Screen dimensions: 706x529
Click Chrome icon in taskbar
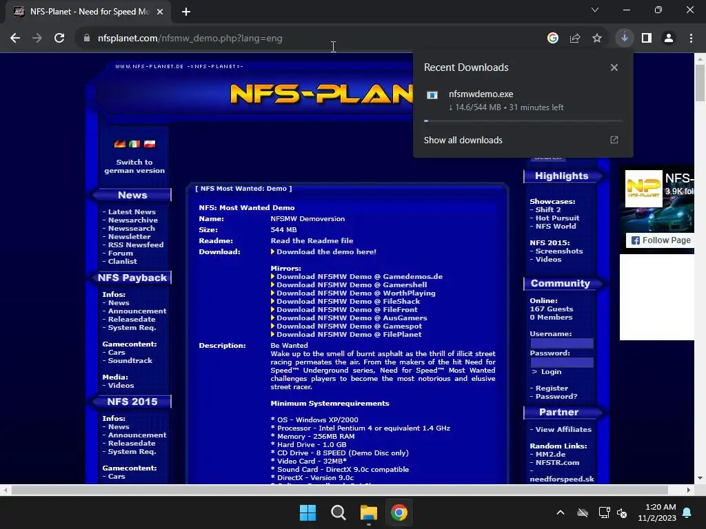(x=399, y=512)
